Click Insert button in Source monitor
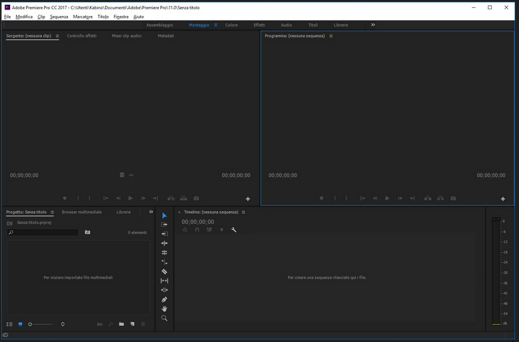Image resolution: width=519 pixels, height=342 pixels. [171, 198]
